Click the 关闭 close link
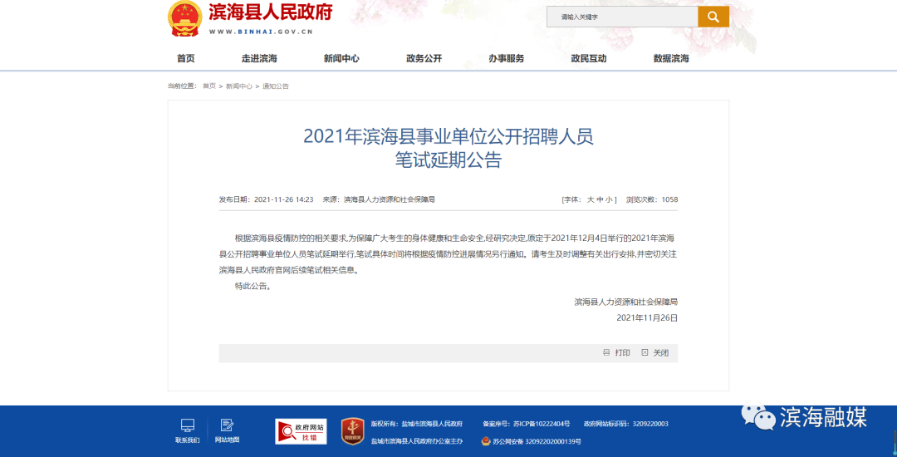Image resolution: width=897 pixels, height=457 pixels. pos(661,353)
